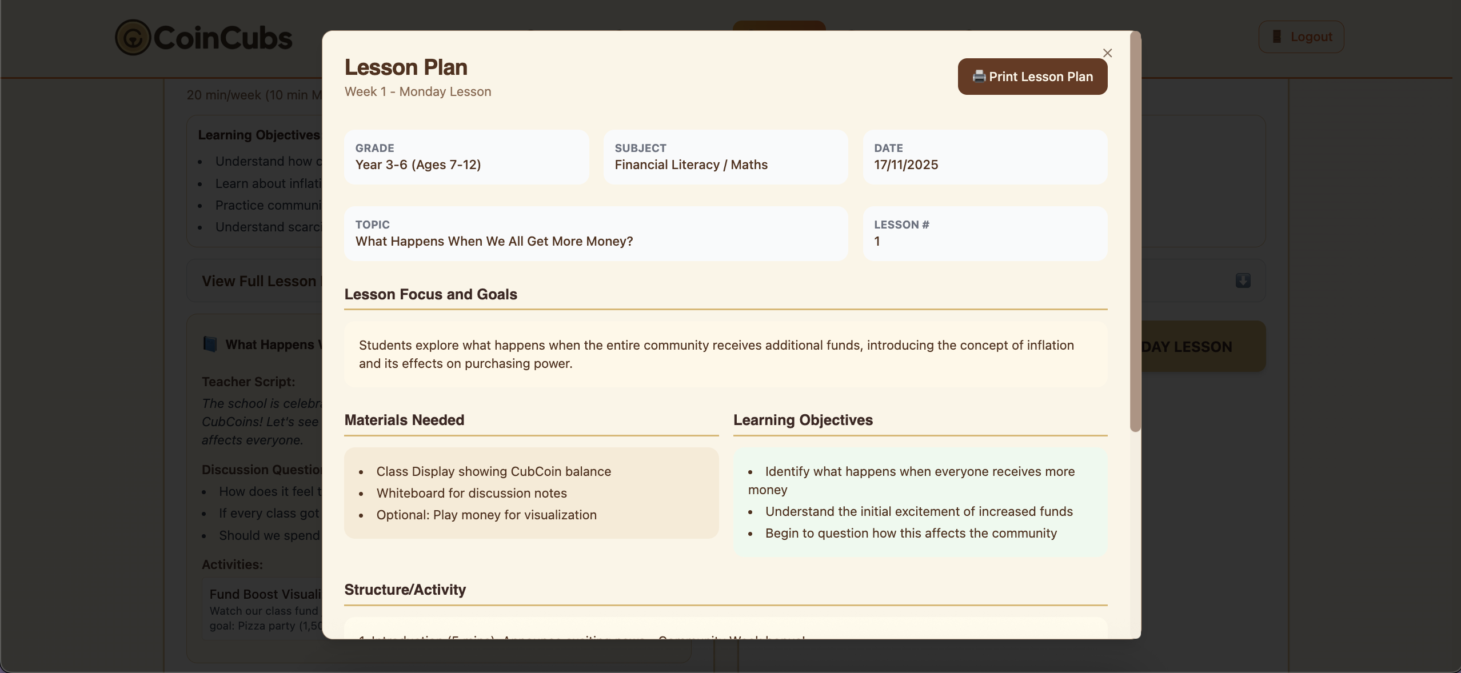Click the Lesson Focus and Goals heading

[430, 294]
